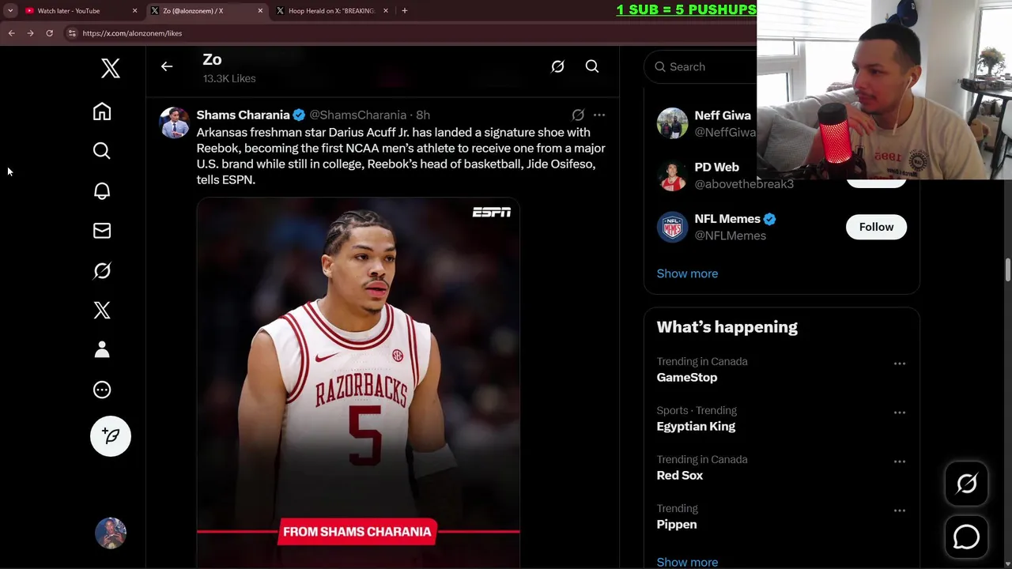Open the Pippen trending topic

pyautogui.click(x=677, y=525)
